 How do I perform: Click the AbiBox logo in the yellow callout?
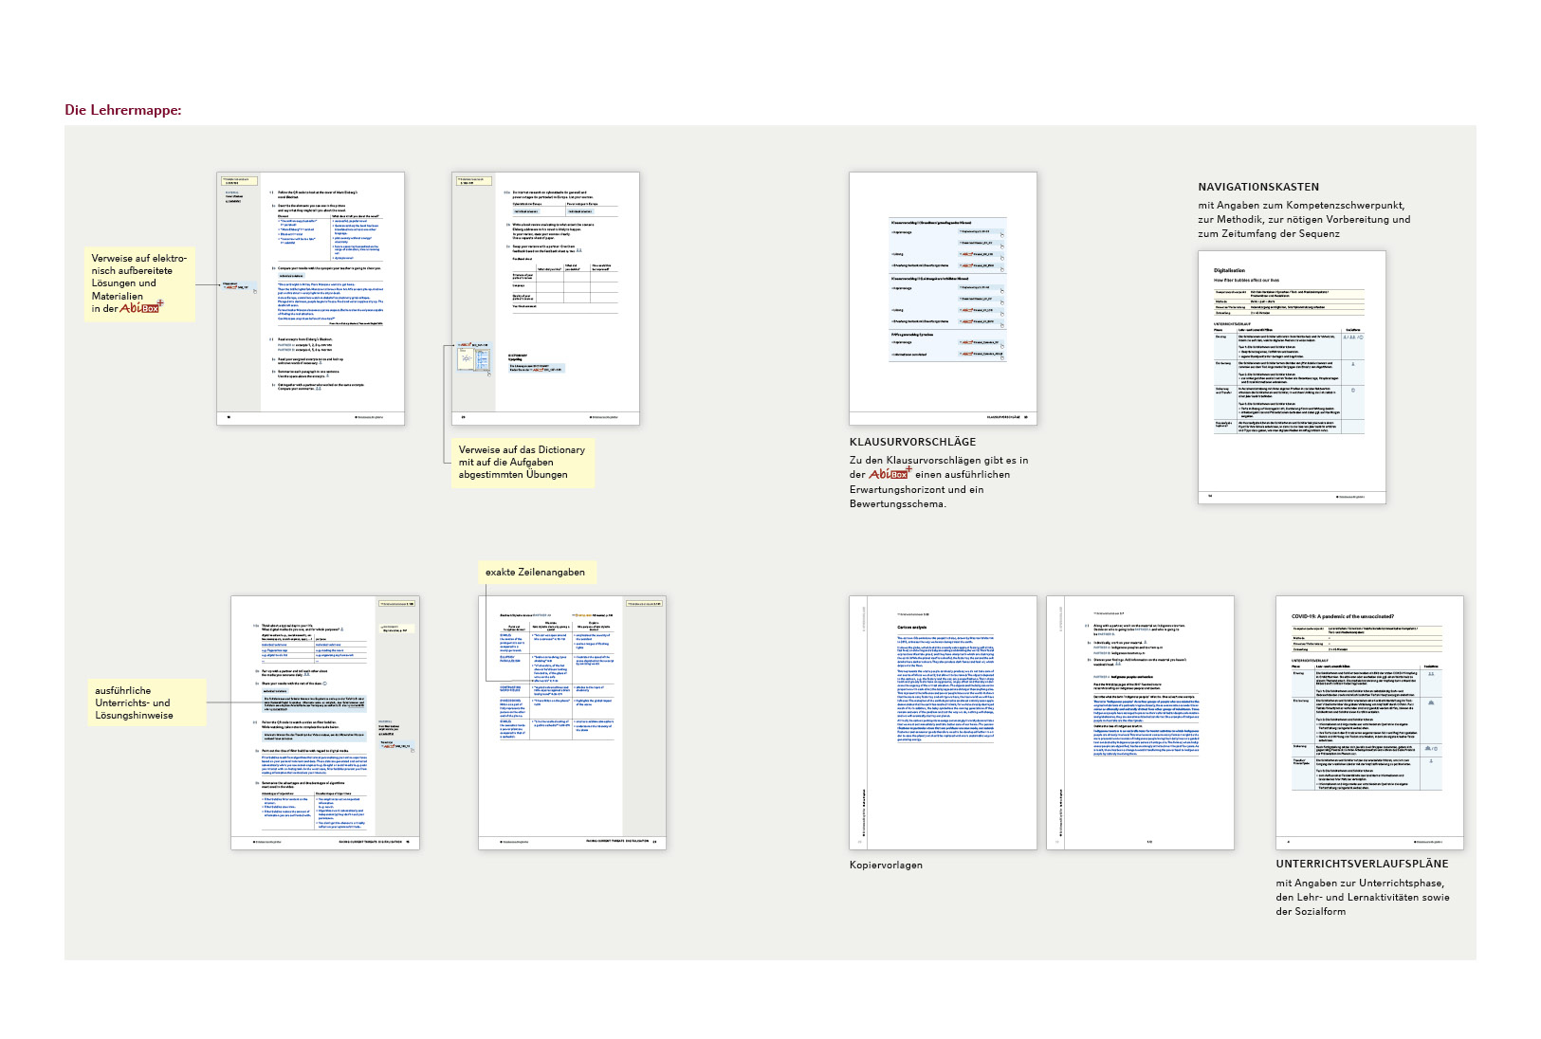click(141, 307)
